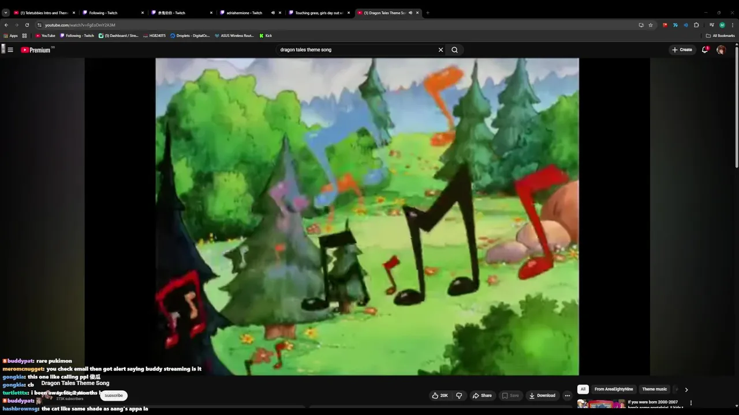Mute audio on Dragon Tales tab speaker icon
739x415 pixels.
410,13
